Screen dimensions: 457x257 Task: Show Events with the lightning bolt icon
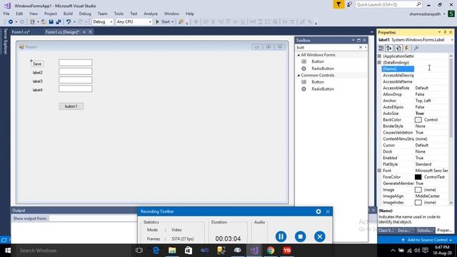(407, 49)
